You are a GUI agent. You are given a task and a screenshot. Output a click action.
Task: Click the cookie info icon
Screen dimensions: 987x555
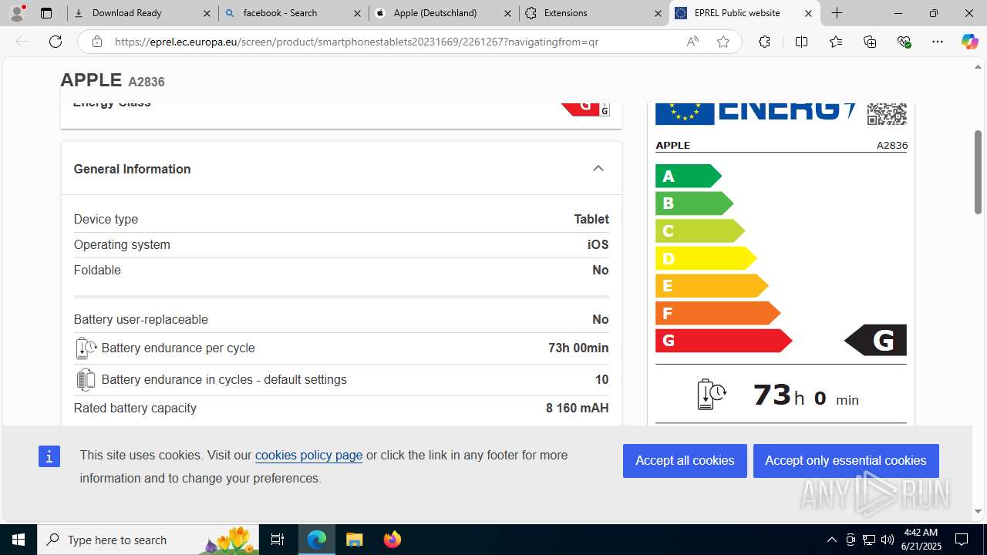pos(49,456)
